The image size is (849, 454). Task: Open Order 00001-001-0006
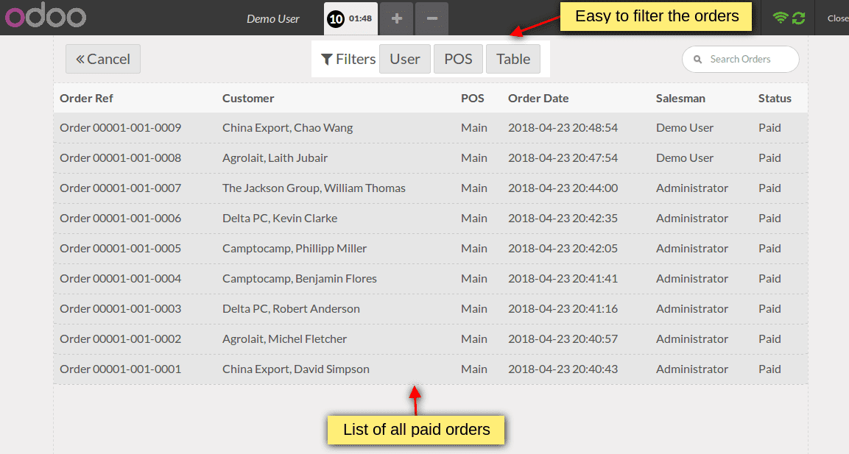pos(431,218)
